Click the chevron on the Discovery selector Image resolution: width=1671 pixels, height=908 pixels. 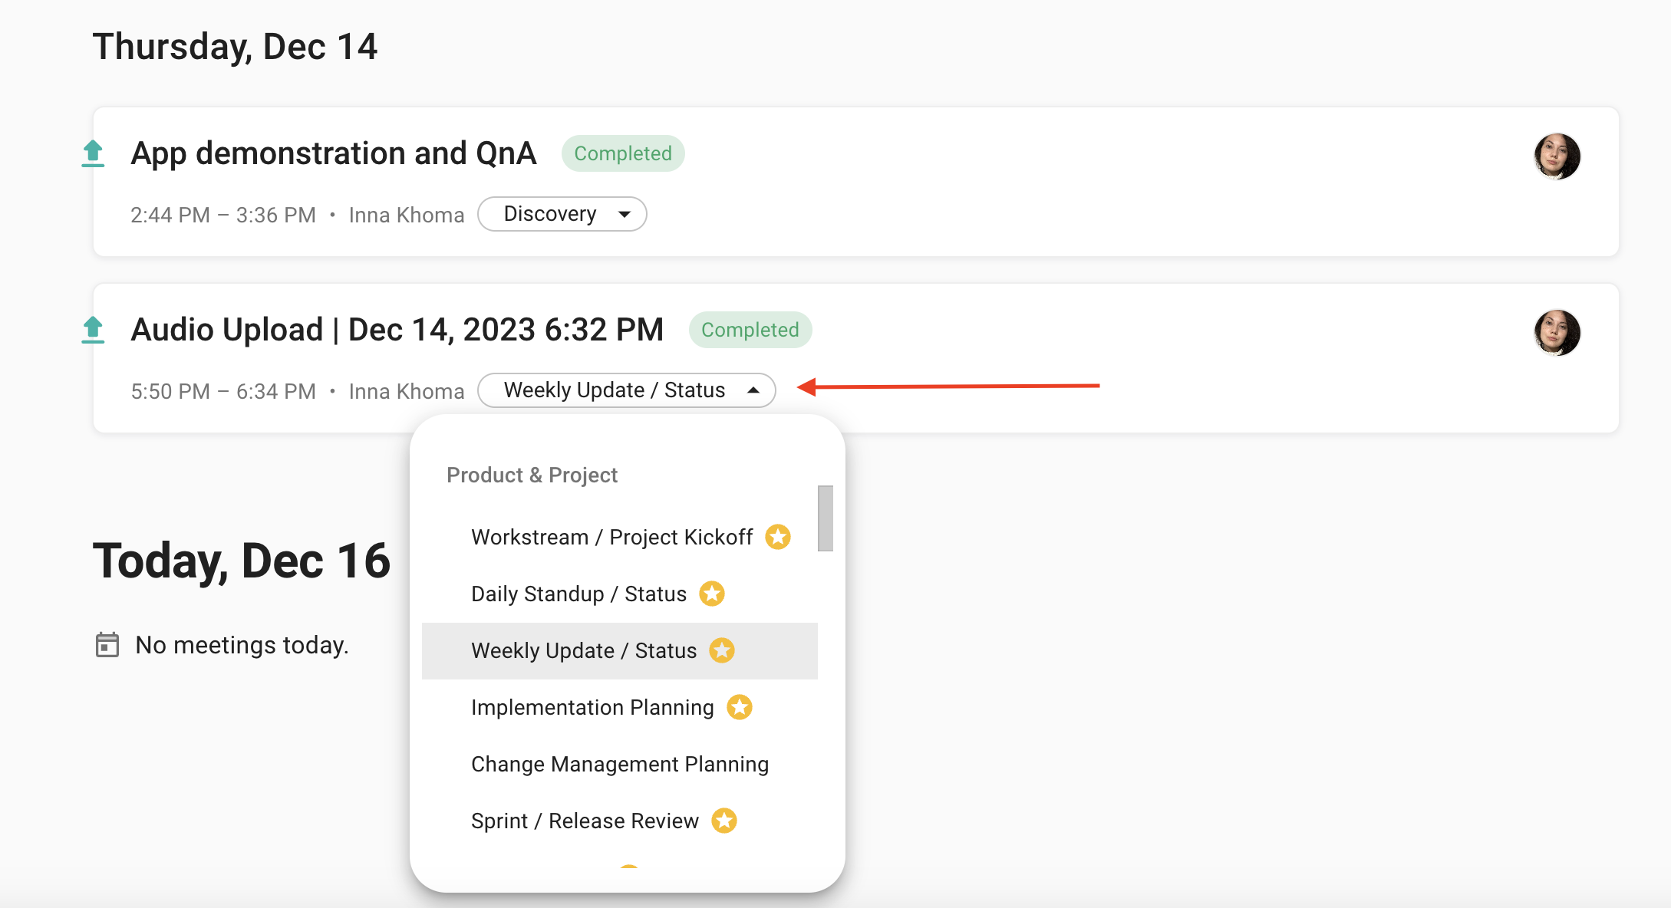tap(624, 214)
